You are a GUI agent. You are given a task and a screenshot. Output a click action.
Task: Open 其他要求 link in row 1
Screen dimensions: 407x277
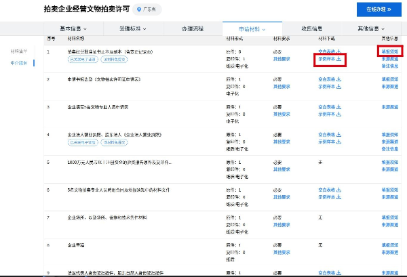pyautogui.click(x=282, y=59)
